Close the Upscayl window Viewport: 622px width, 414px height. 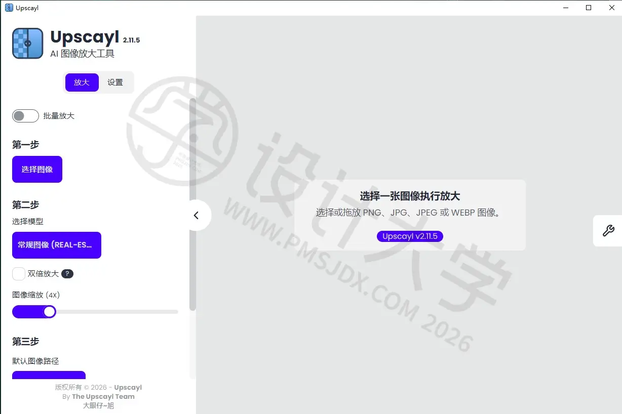pyautogui.click(x=611, y=8)
